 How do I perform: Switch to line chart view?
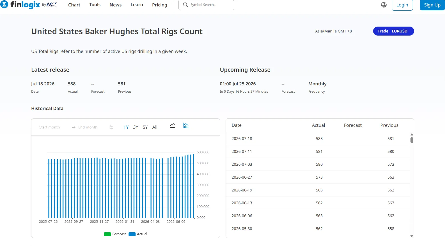172,126
